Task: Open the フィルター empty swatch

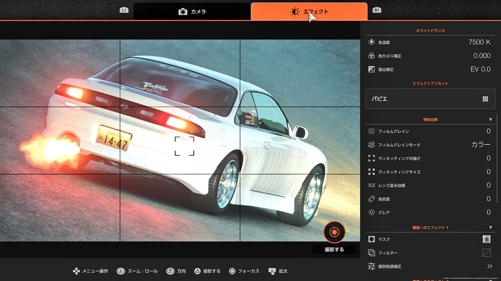Action: pos(486,253)
